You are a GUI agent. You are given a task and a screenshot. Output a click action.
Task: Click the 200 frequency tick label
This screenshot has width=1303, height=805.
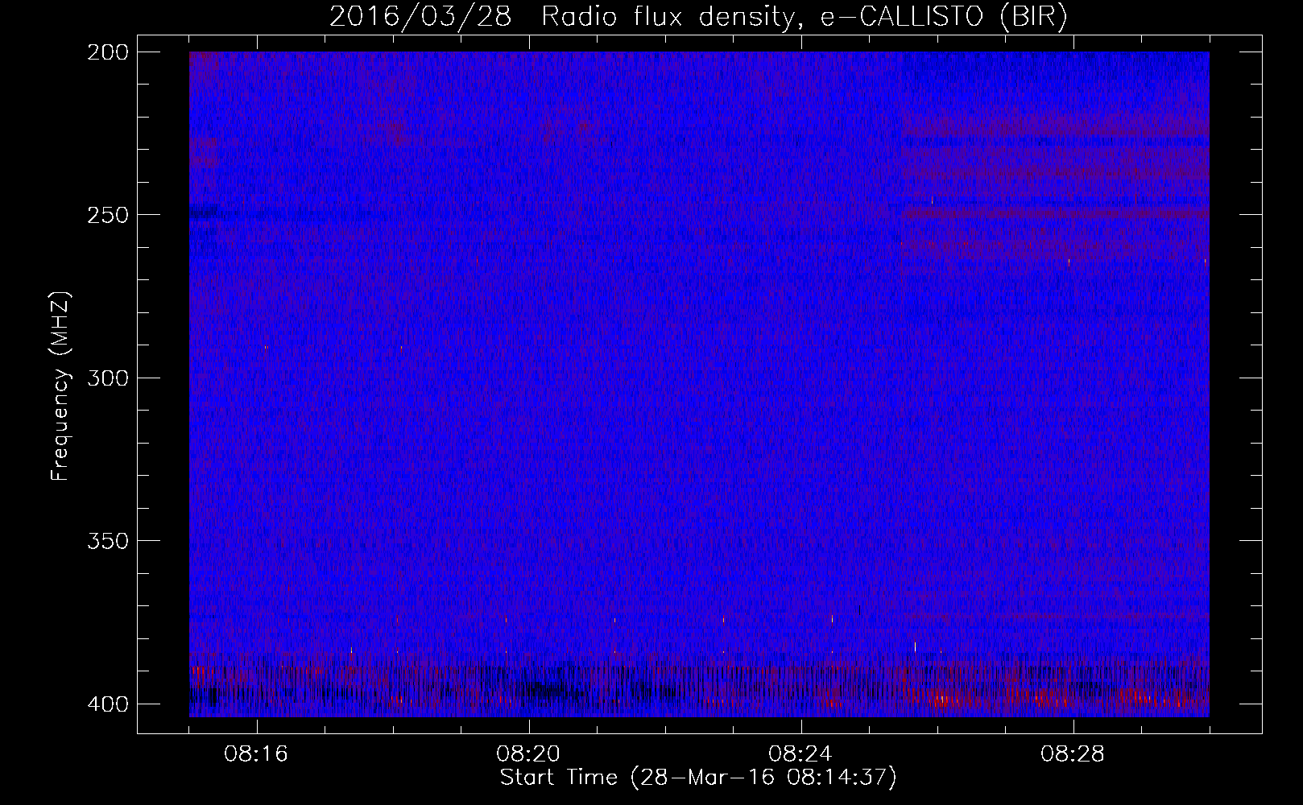pyautogui.click(x=107, y=52)
